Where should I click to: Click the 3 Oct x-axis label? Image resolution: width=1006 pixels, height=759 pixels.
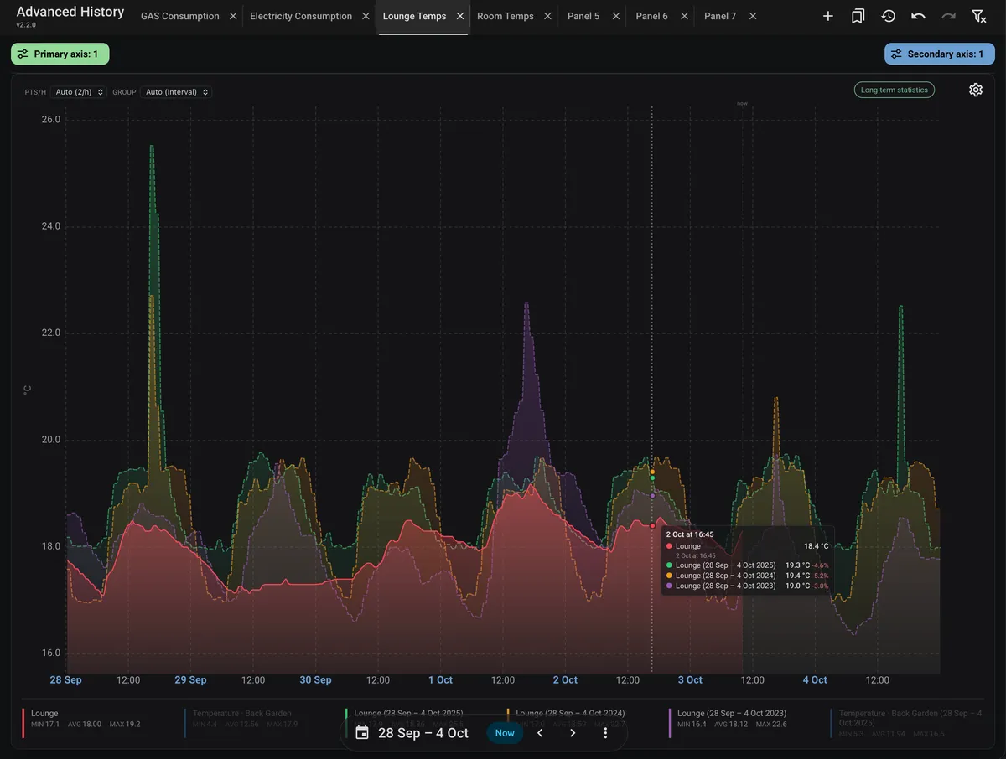tap(690, 680)
